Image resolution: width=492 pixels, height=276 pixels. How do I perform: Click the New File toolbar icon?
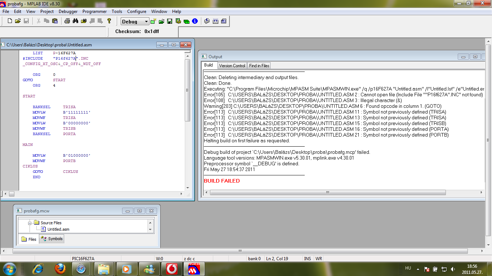[10, 21]
